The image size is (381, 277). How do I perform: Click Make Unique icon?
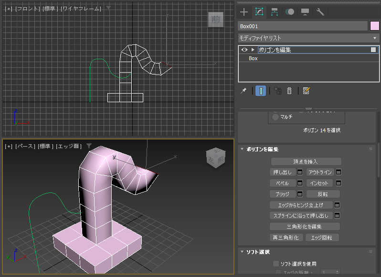click(x=278, y=91)
